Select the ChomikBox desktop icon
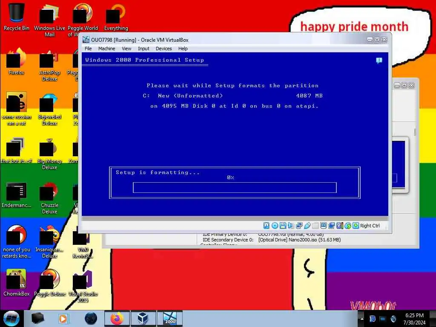The width and height of the screenshot is (436, 327). click(17, 283)
